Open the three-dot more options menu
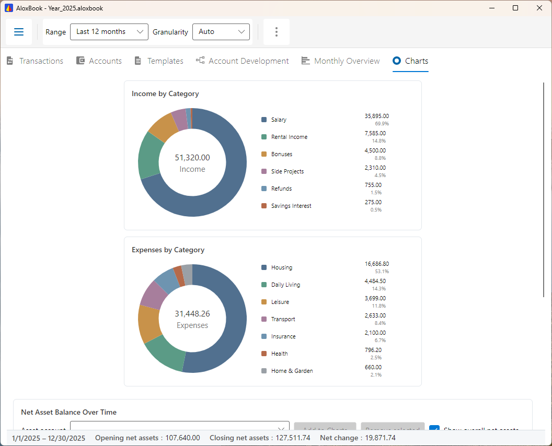Viewport: 552px width, 446px height. 277,32
